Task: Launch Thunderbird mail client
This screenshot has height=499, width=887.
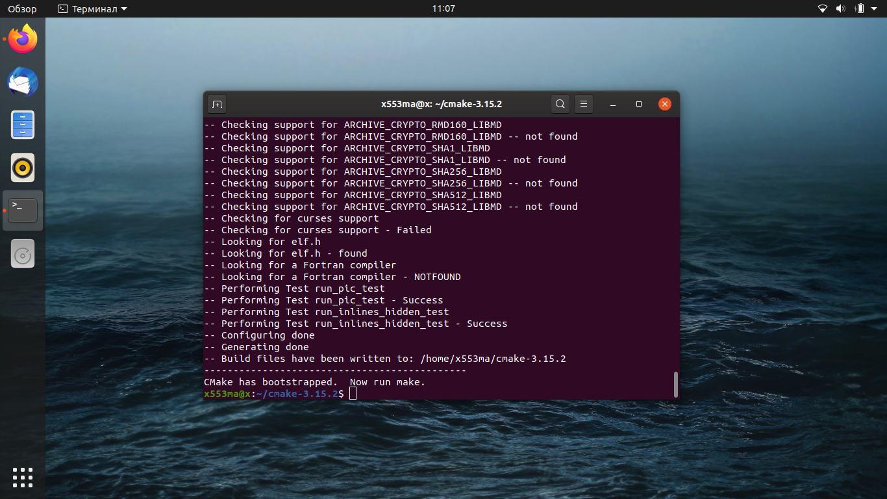Action: point(23,82)
